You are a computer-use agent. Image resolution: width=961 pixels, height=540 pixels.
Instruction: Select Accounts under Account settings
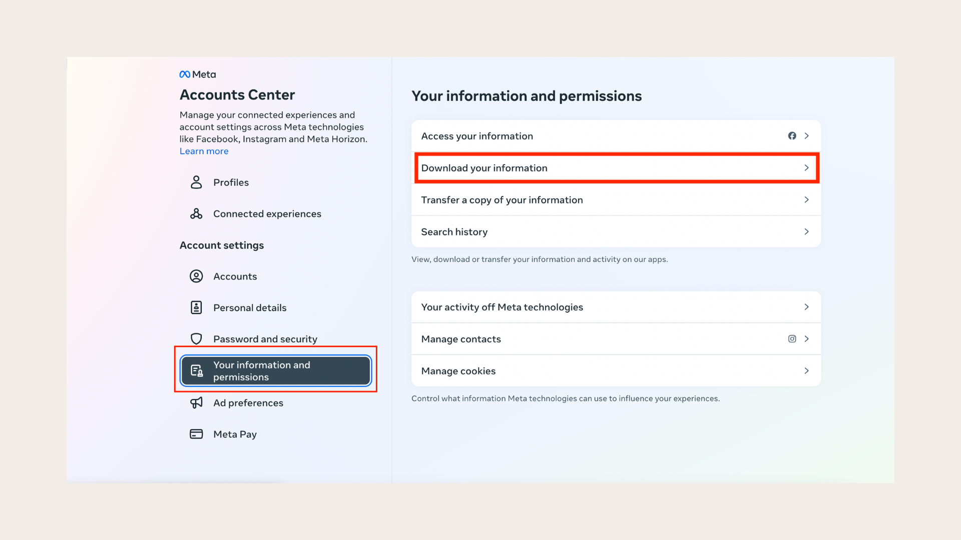275,276
